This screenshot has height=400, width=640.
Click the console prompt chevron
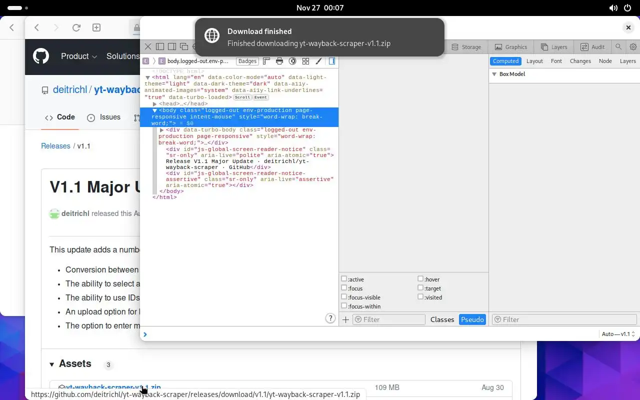pos(145,334)
